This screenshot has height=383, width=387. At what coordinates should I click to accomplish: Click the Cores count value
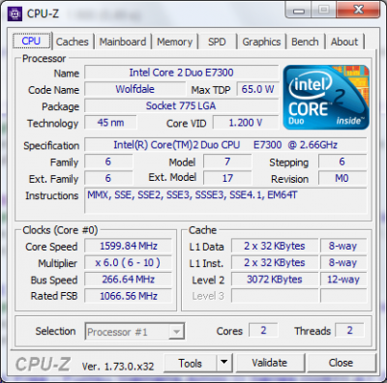(x=263, y=331)
